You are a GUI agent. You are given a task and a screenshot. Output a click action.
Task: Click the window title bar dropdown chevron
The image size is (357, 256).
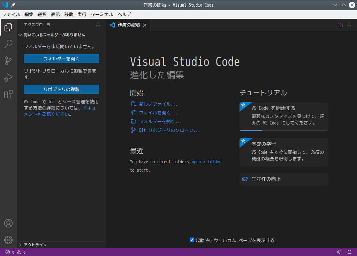pos(335,5)
